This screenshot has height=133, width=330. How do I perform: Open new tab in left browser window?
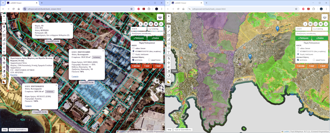tap(42, 3)
